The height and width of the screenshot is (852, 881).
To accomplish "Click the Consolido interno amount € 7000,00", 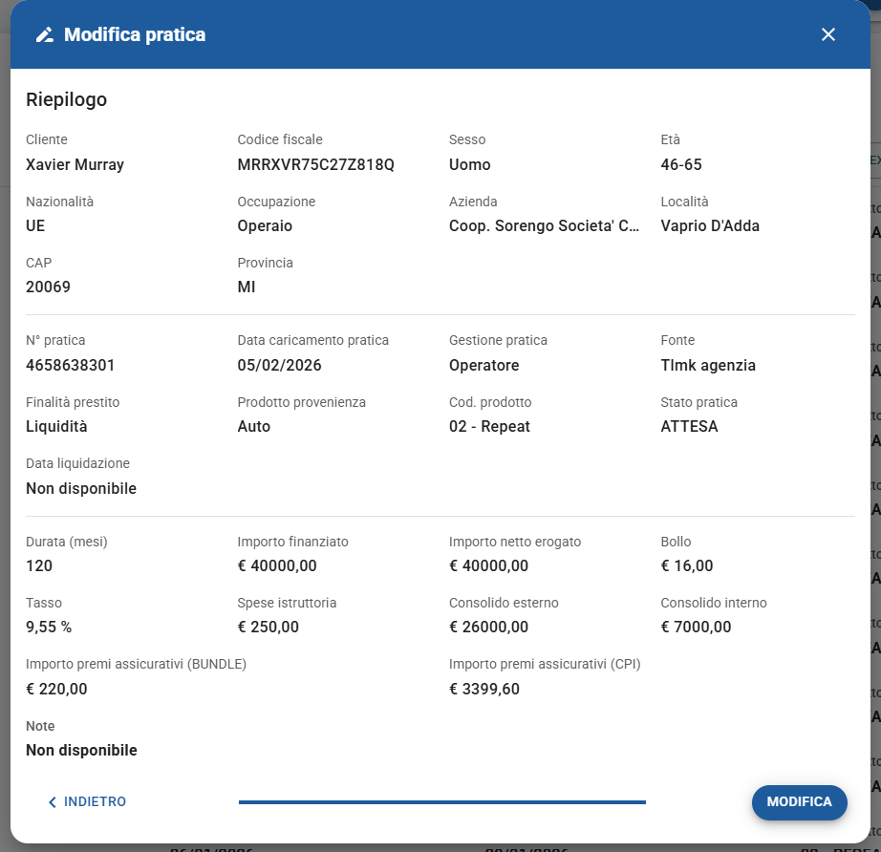I will pos(696,628).
